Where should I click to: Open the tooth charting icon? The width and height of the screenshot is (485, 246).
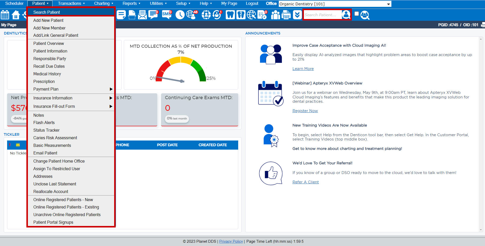230,15
